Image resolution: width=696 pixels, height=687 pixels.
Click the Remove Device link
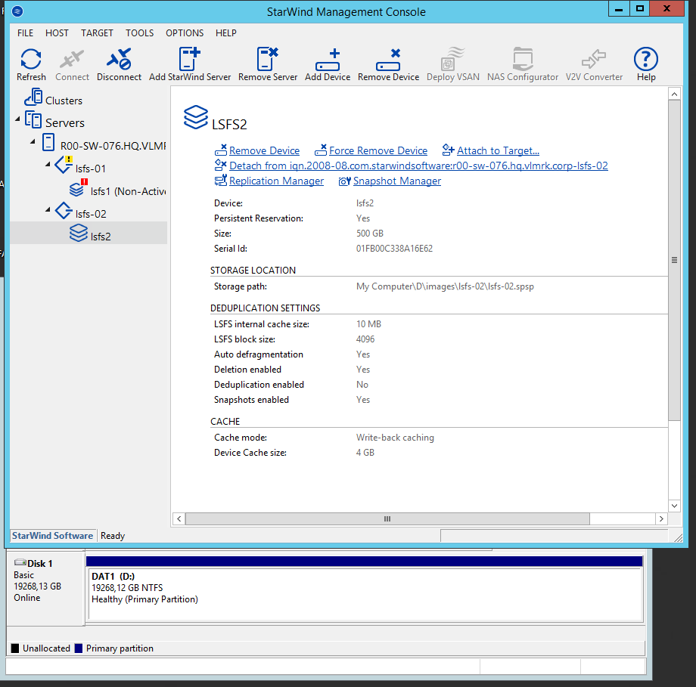point(264,151)
